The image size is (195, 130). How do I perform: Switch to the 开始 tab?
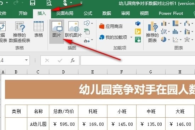23,13
